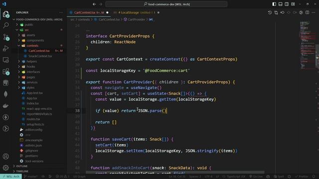Screen dimensions: 319x179
Task: Expand the OUTLINE section
Action: coord(22,166)
